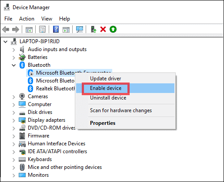Click the Back arrow toolbar icon
Viewport: 224px width, 182px height.
click(6, 29)
